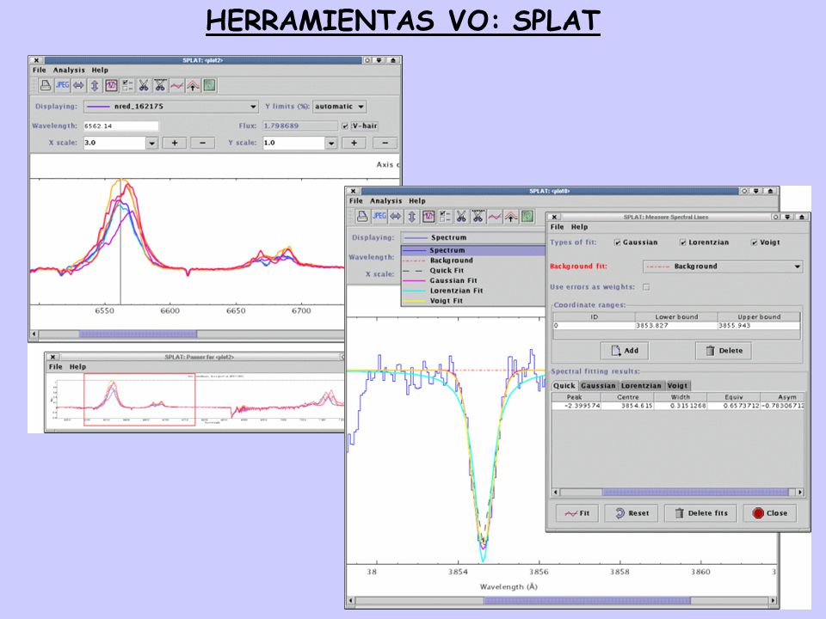Click horizontal arrows icon in plot0 toolbar
Image resolution: width=826 pixels, height=619 pixels.
click(395, 217)
